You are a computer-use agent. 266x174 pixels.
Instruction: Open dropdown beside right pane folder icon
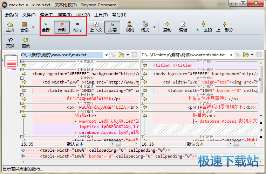pos(252,55)
